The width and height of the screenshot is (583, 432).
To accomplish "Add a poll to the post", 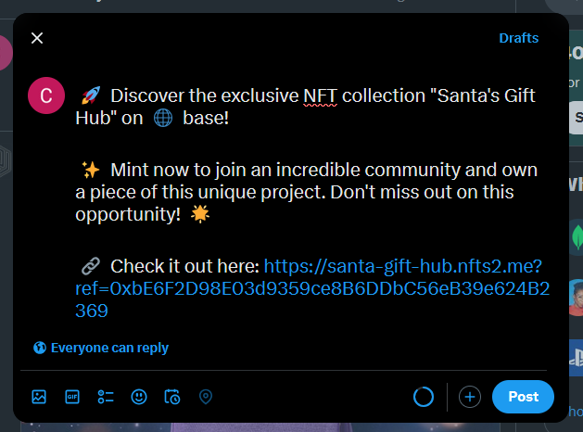I will point(106,397).
